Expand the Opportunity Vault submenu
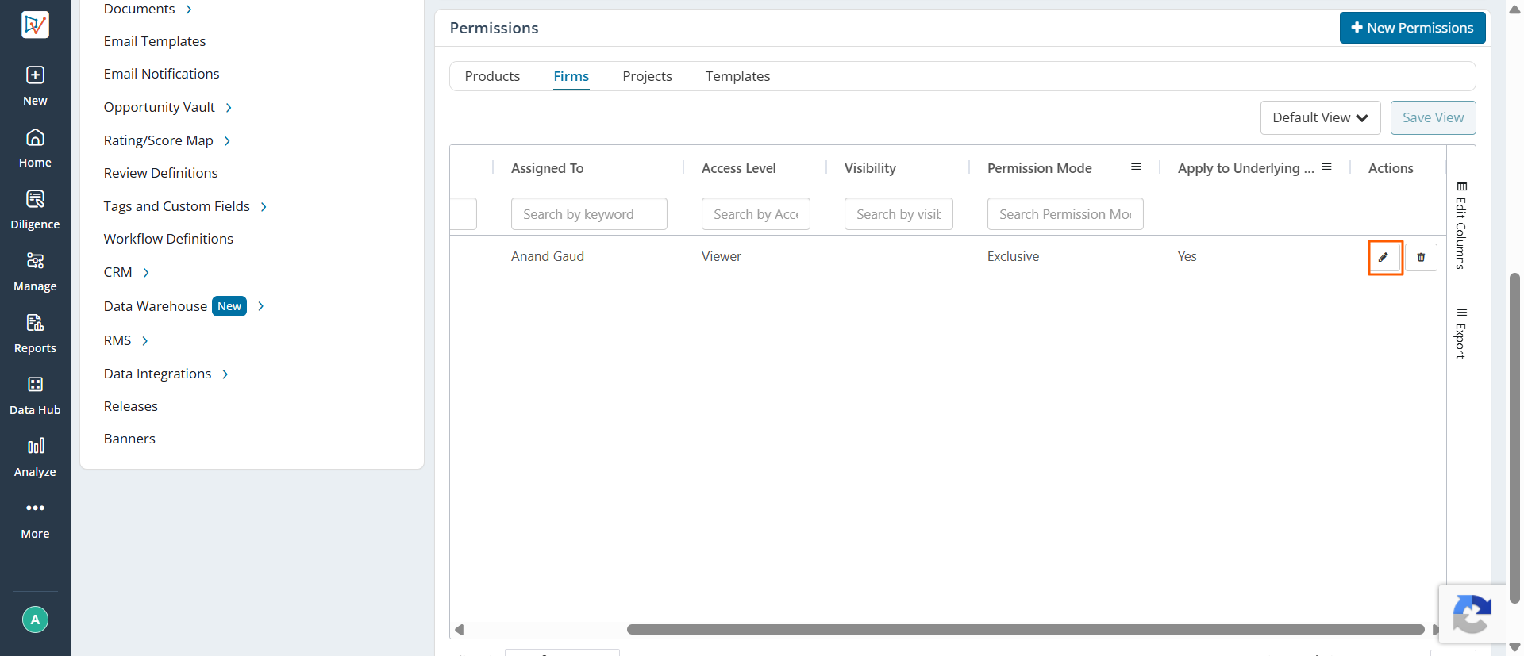Image resolution: width=1524 pixels, height=656 pixels. coord(229,108)
